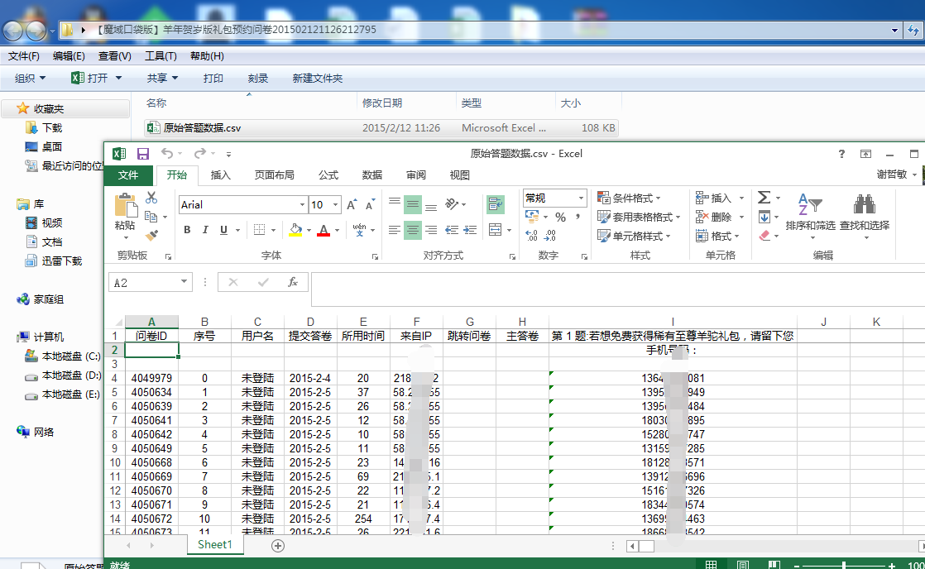Click the Delete cells button
Viewport: 925px width, 569px height.
coord(714,217)
